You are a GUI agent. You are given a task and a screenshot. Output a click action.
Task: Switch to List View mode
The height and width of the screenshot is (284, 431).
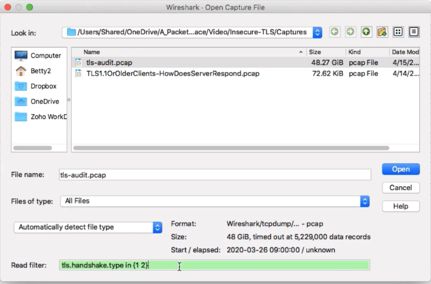pyautogui.click(x=398, y=32)
